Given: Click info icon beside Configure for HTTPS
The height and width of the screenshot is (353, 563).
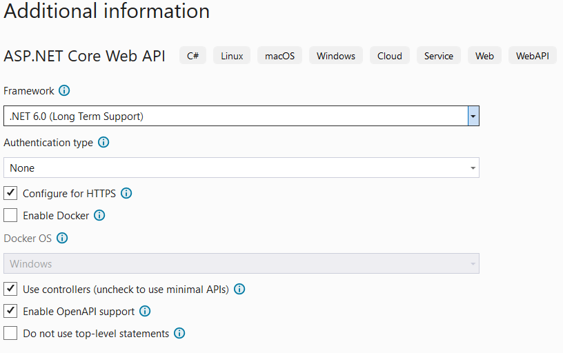Looking at the screenshot, I should [126, 193].
